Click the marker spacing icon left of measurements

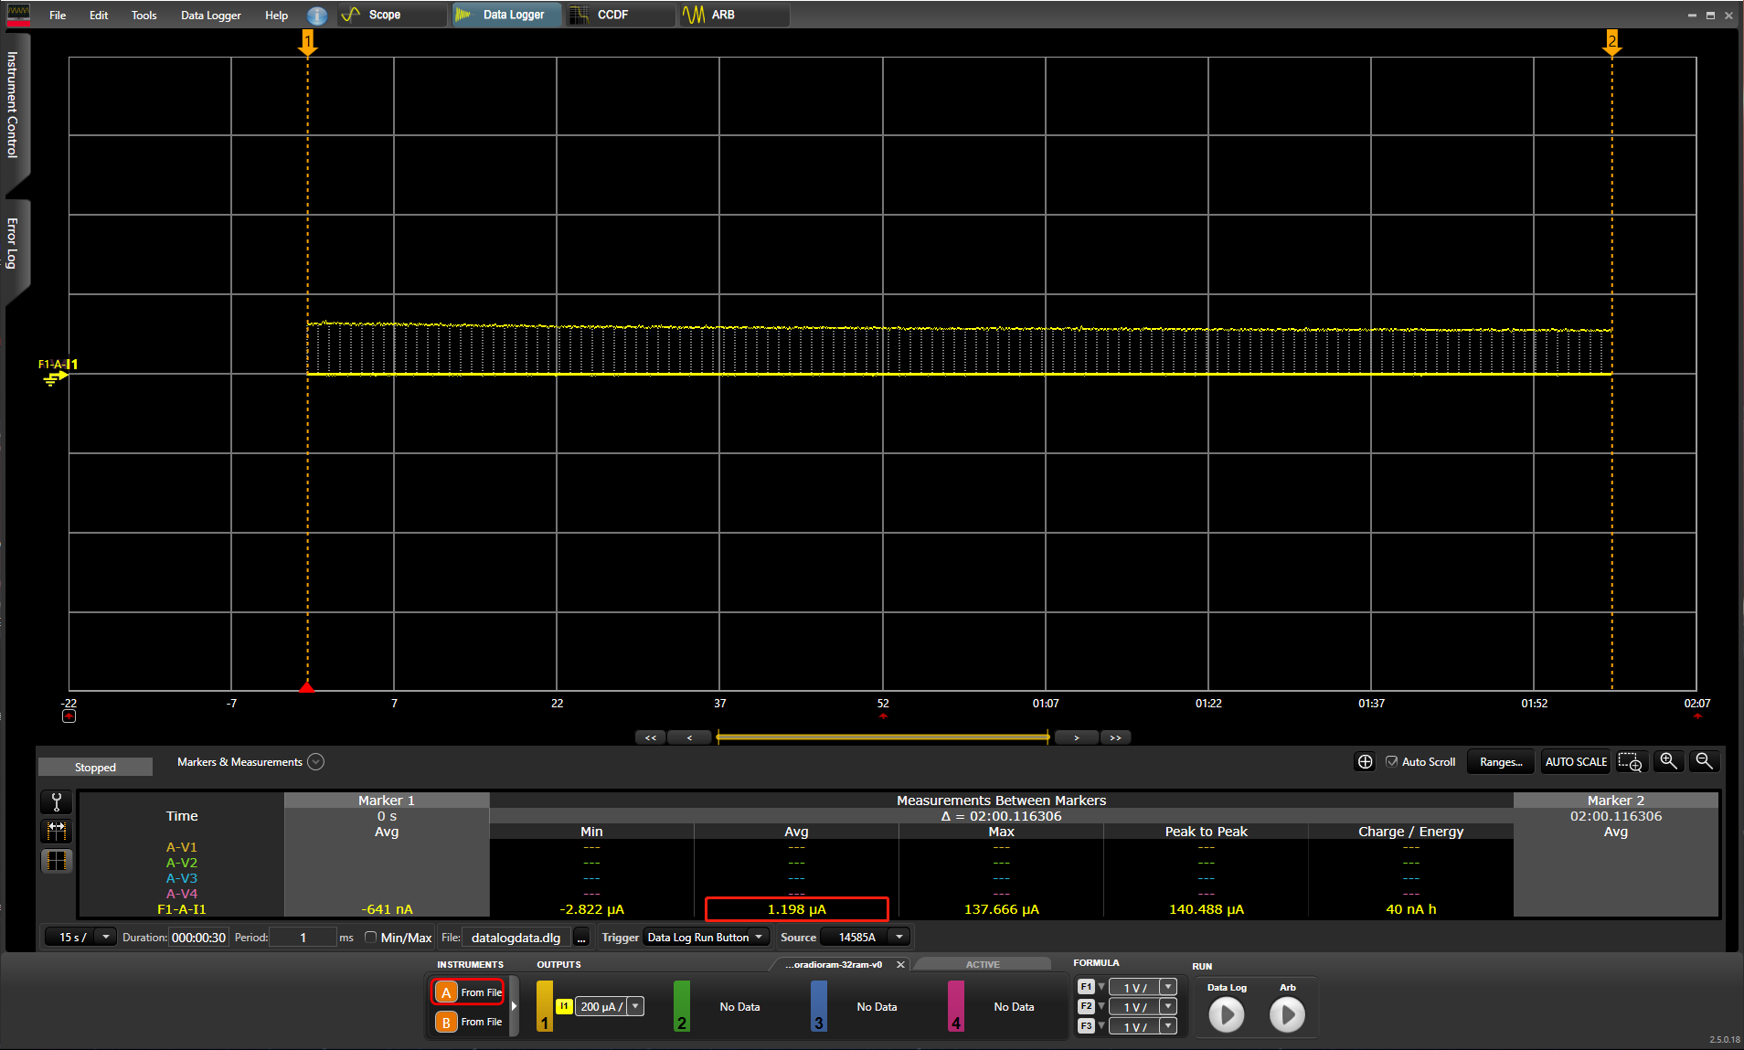(57, 831)
